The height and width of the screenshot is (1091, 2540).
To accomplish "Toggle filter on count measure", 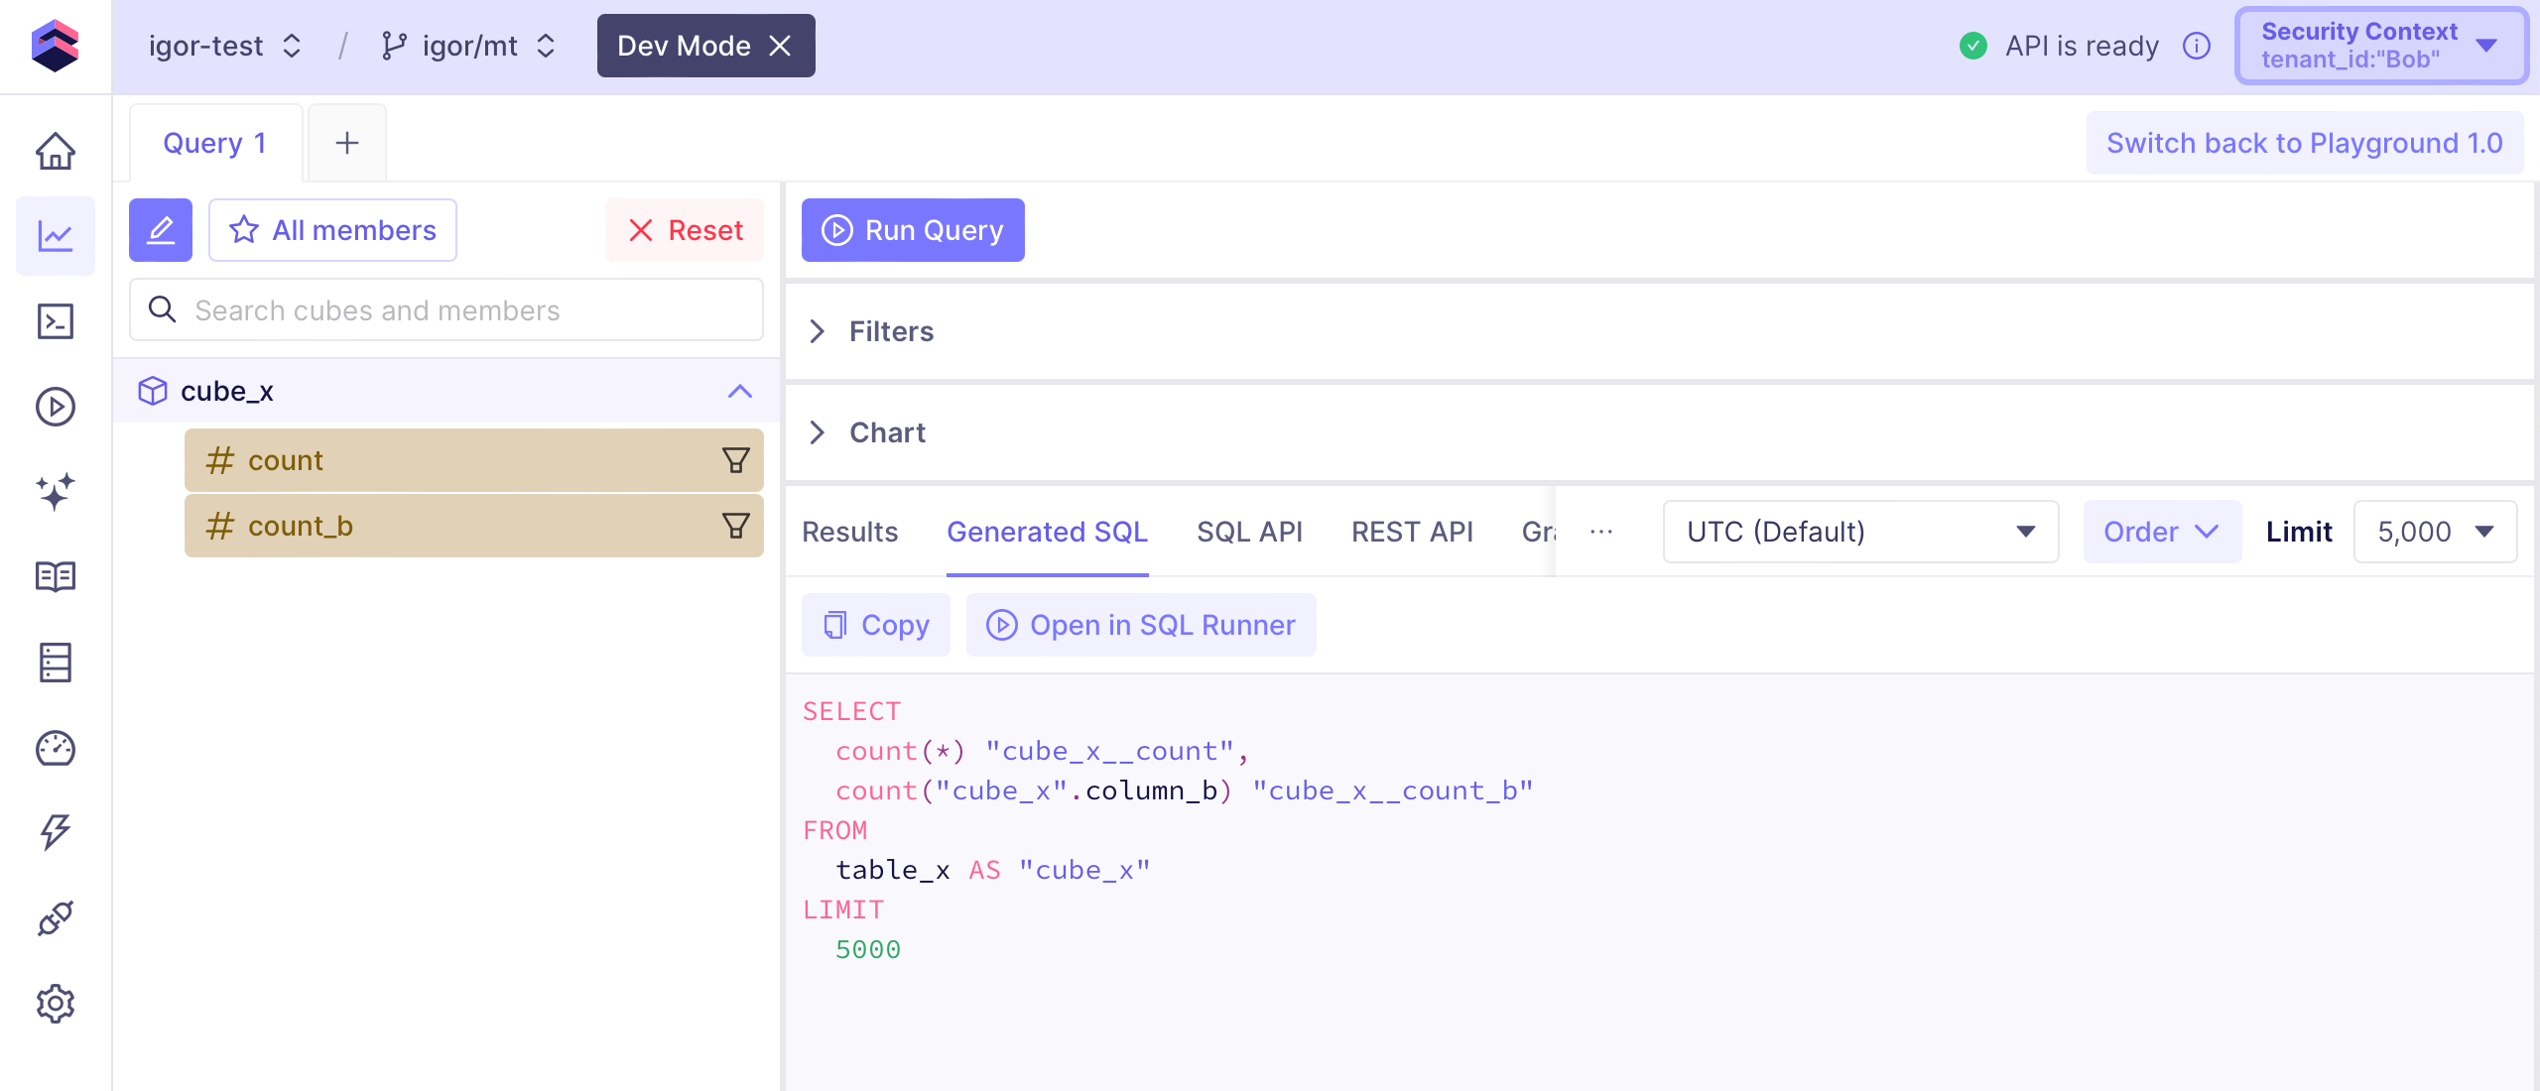I will (x=735, y=460).
